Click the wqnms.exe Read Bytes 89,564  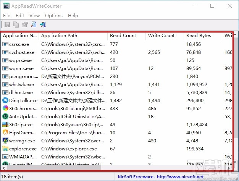tap(194, 68)
